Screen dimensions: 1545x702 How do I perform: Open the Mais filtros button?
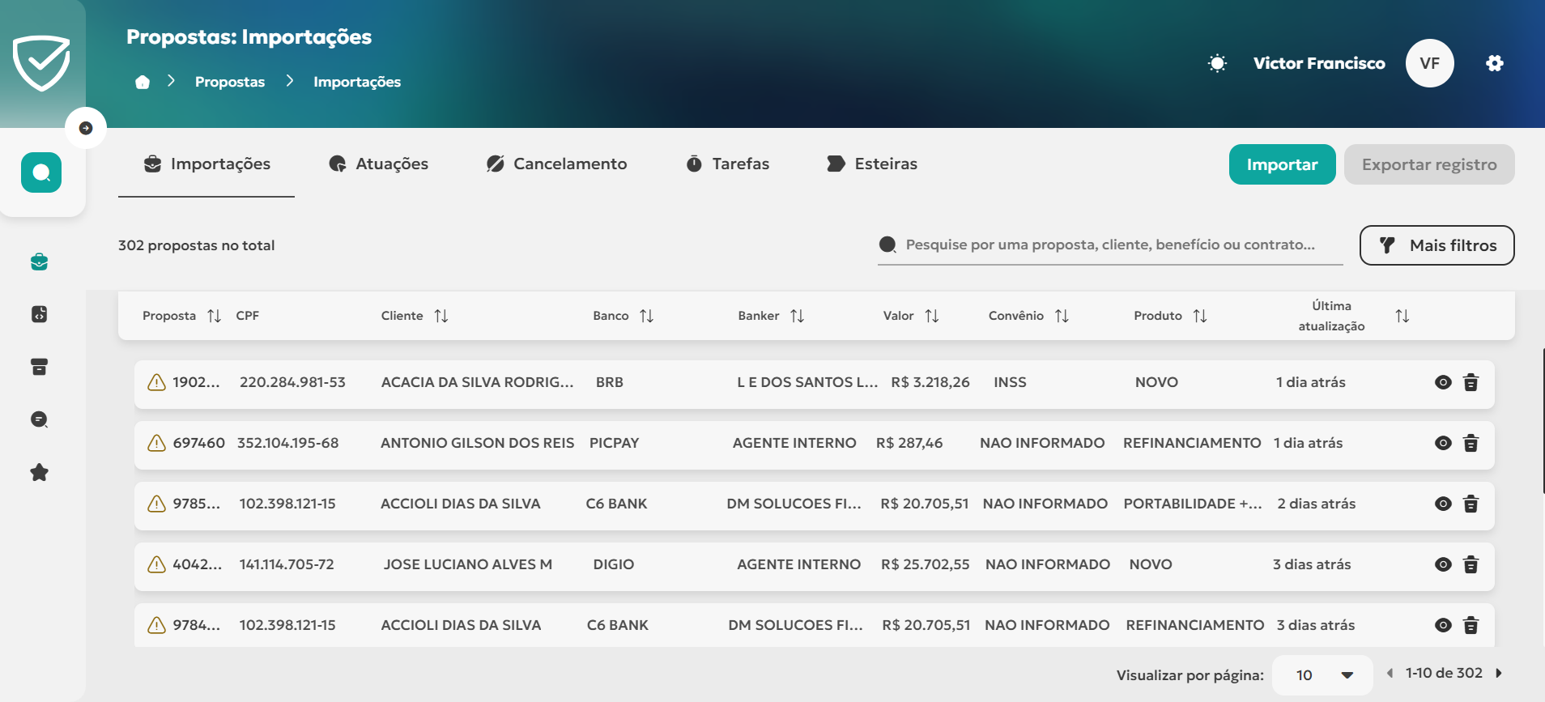click(1436, 245)
